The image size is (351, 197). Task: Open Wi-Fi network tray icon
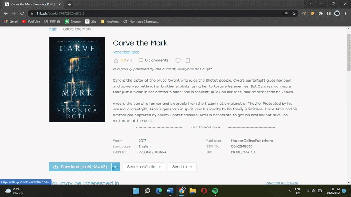(x=308, y=191)
